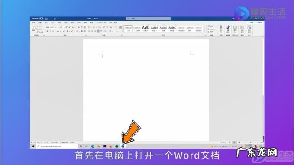
Task: Toggle Superscript formatting
Action: tap(64, 31)
